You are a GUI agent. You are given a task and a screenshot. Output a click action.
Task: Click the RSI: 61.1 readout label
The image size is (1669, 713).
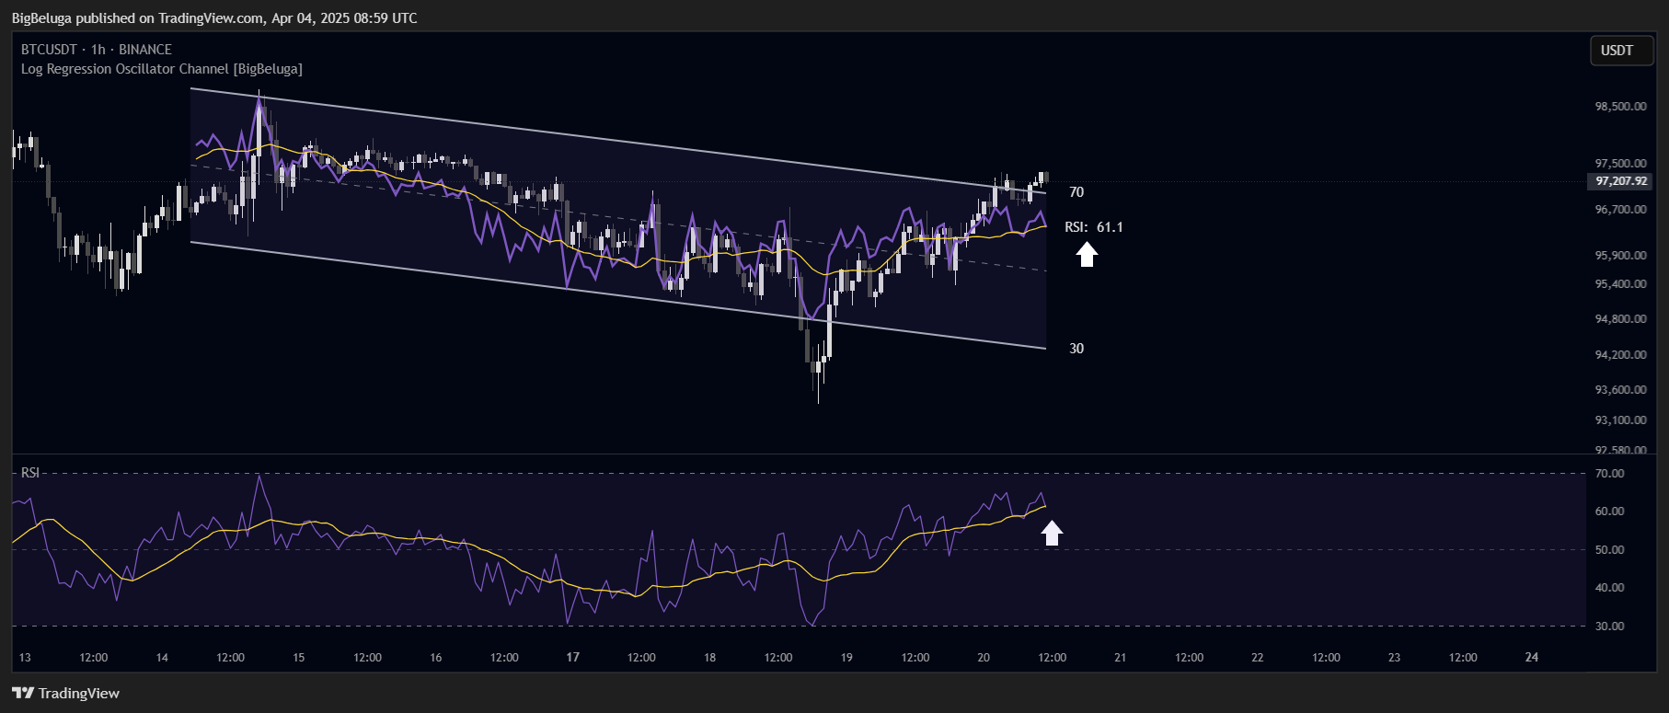(1094, 227)
